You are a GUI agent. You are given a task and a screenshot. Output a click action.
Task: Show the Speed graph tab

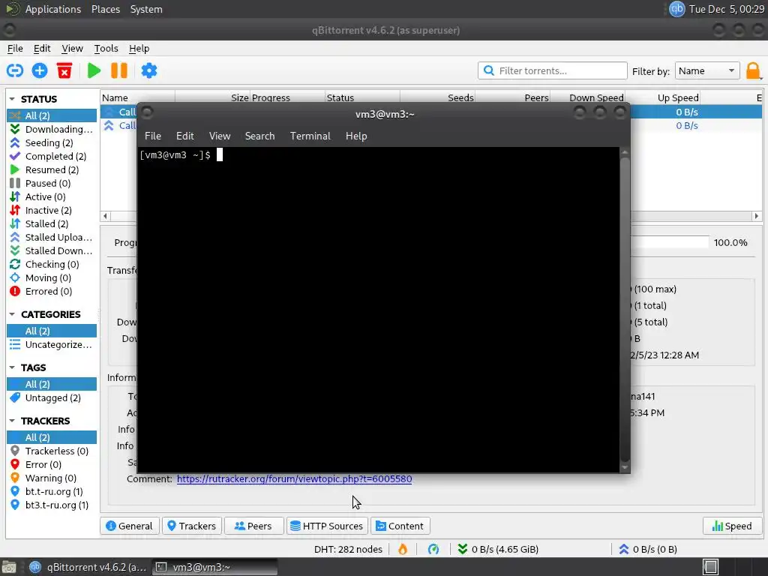click(732, 526)
